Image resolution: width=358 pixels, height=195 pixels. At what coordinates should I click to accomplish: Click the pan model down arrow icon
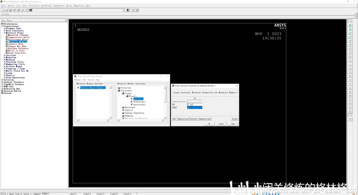click(x=350, y=88)
